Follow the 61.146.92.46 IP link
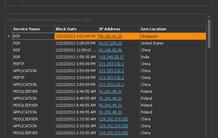The height and width of the screenshot is (138, 218). 110,50
